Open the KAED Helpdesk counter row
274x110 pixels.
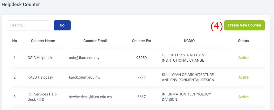(138, 77)
